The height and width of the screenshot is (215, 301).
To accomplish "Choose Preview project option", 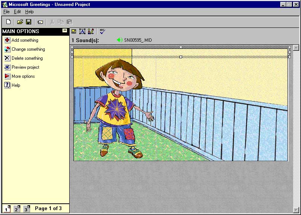I will [x=26, y=67].
